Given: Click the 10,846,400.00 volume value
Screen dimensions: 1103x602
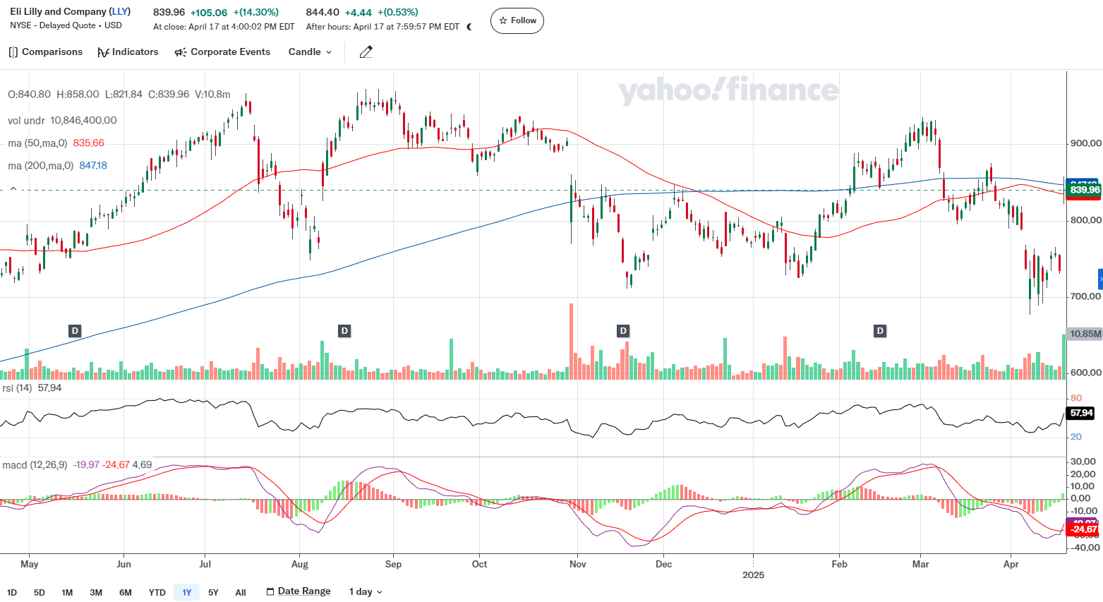Looking at the screenshot, I should (x=83, y=121).
